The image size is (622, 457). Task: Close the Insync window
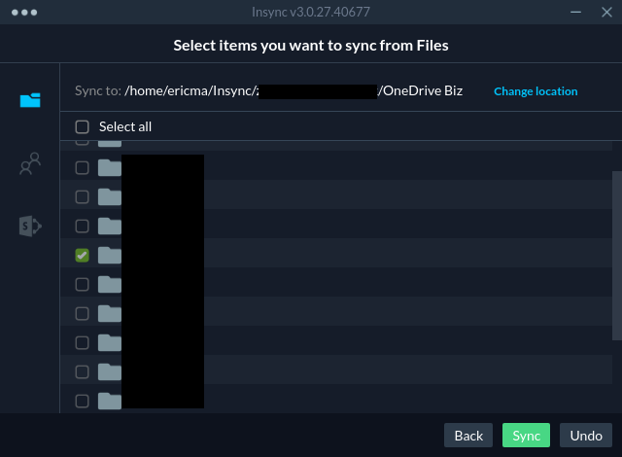(604, 13)
